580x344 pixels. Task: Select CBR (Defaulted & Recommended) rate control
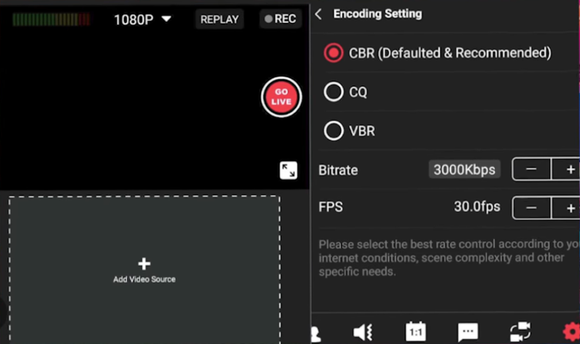[333, 53]
